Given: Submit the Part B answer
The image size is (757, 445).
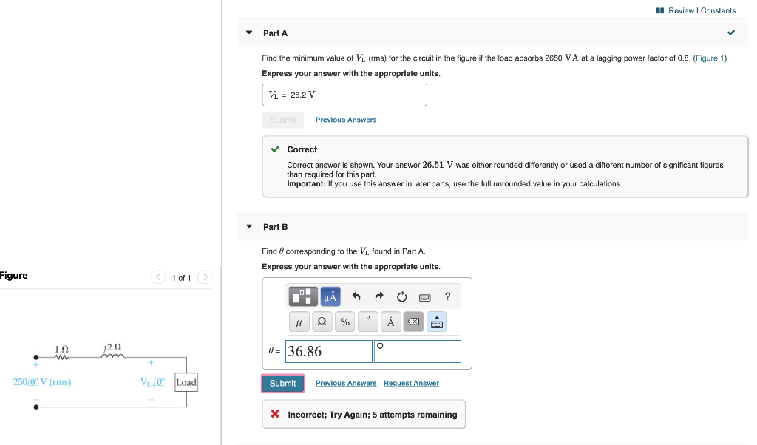Looking at the screenshot, I should pyautogui.click(x=283, y=383).
